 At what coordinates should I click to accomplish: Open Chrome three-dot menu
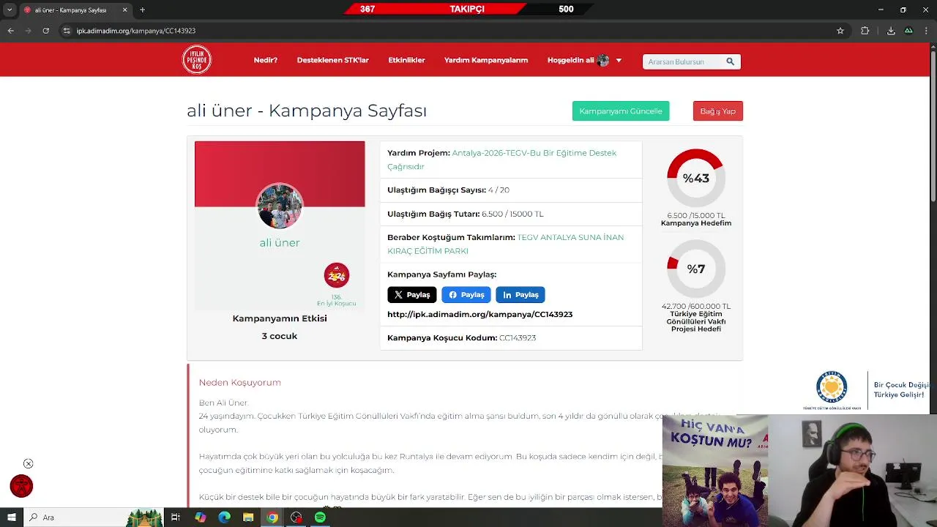click(x=927, y=31)
